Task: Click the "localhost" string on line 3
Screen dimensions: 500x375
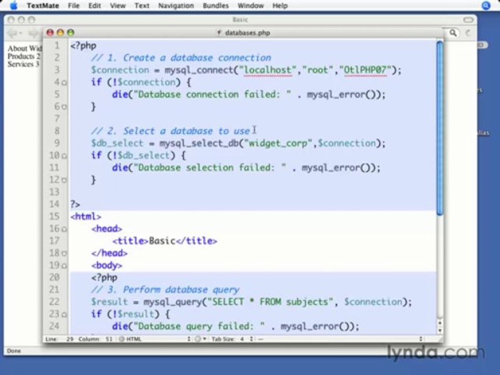Action: tap(268, 70)
